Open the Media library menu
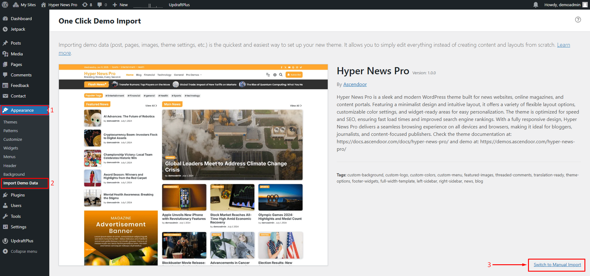The image size is (590, 276). (17, 54)
